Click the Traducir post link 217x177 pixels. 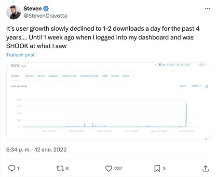point(20,55)
